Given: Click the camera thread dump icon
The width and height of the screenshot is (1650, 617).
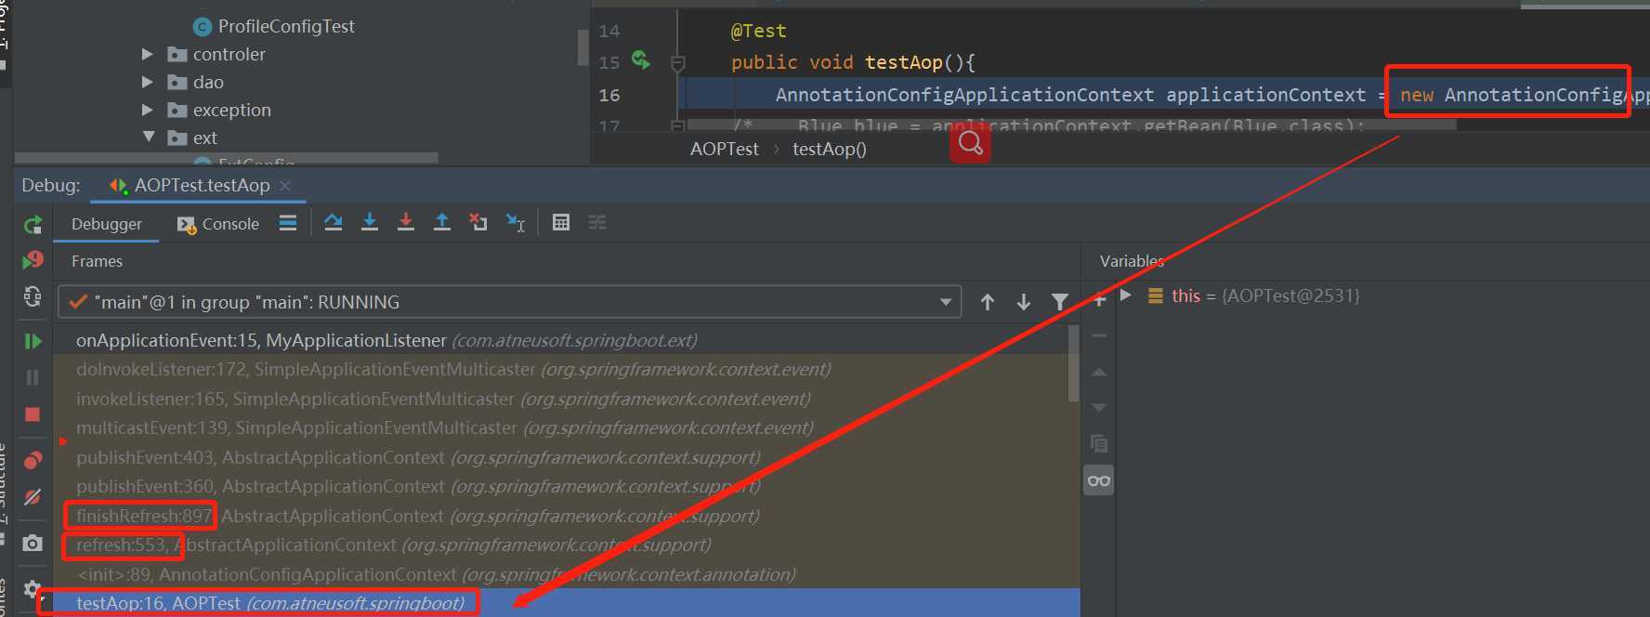Looking at the screenshot, I should pos(33,543).
